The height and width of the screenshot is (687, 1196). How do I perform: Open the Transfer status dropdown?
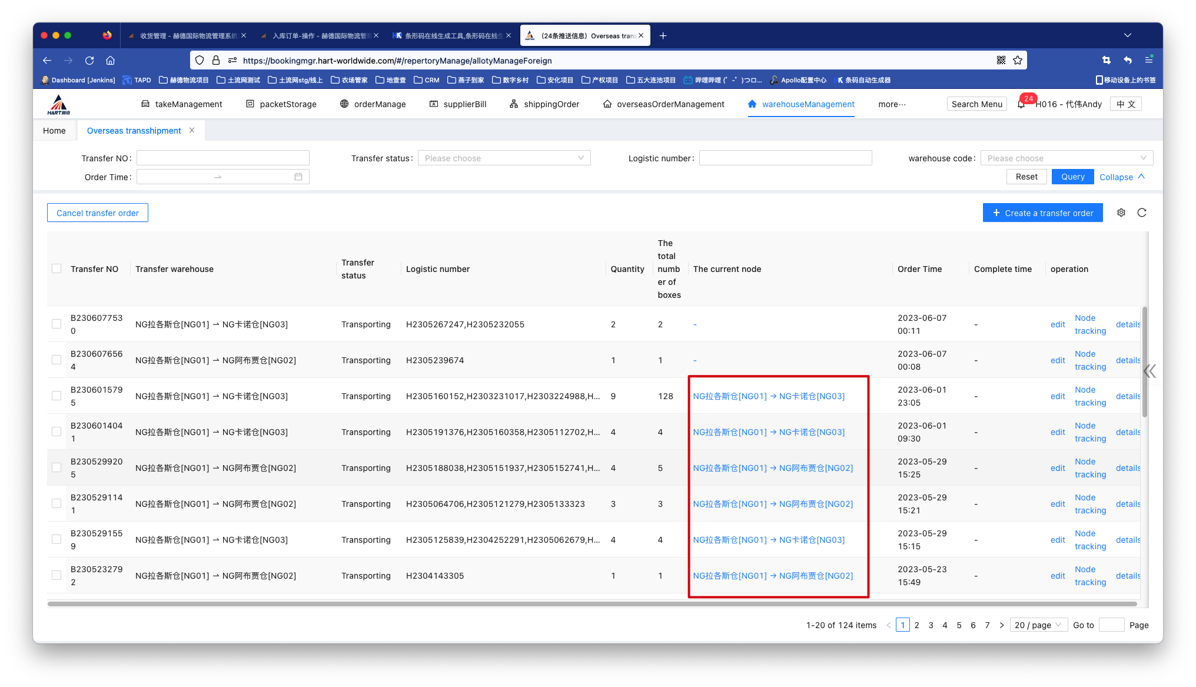pyautogui.click(x=504, y=158)
